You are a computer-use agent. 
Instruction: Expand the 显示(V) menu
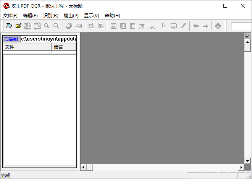coord(91,16)
